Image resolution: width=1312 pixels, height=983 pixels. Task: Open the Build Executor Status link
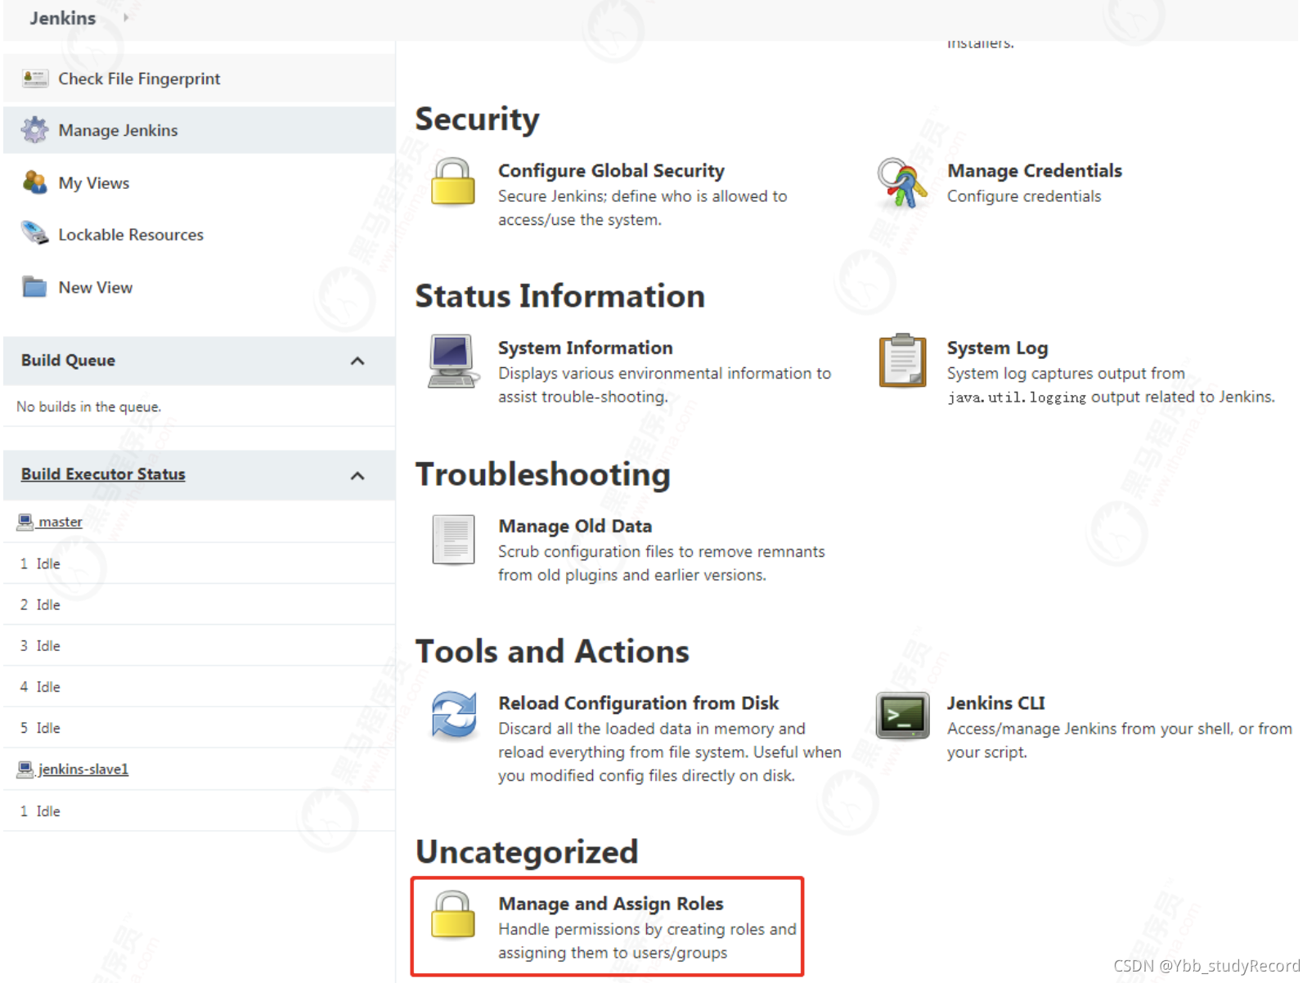point(103,474)
